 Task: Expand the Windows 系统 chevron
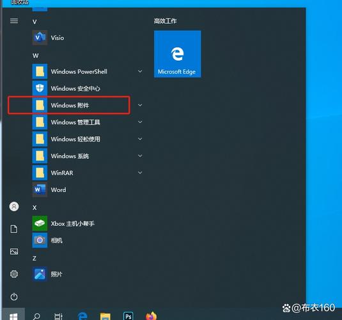click(x=140, y=156)
